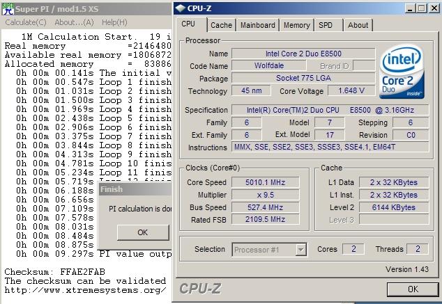442x304 pixels.
Task: Click the Specification field with E8500 @ 3.16GHz
Action: [330, 110]
